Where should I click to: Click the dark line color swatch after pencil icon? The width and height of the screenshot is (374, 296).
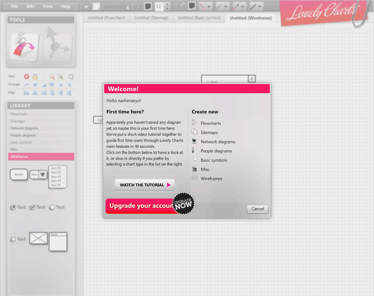[192, 6]
